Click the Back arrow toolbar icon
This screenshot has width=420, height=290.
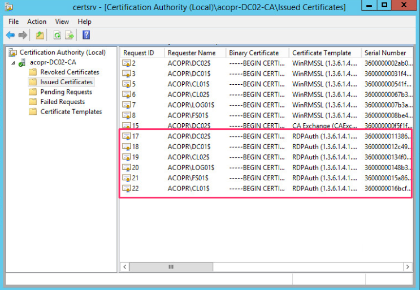[x=10, y=35]
